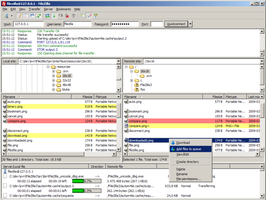Choose Create directory in context menu
This screenshot has height=200, width=266.
point(191,162)
